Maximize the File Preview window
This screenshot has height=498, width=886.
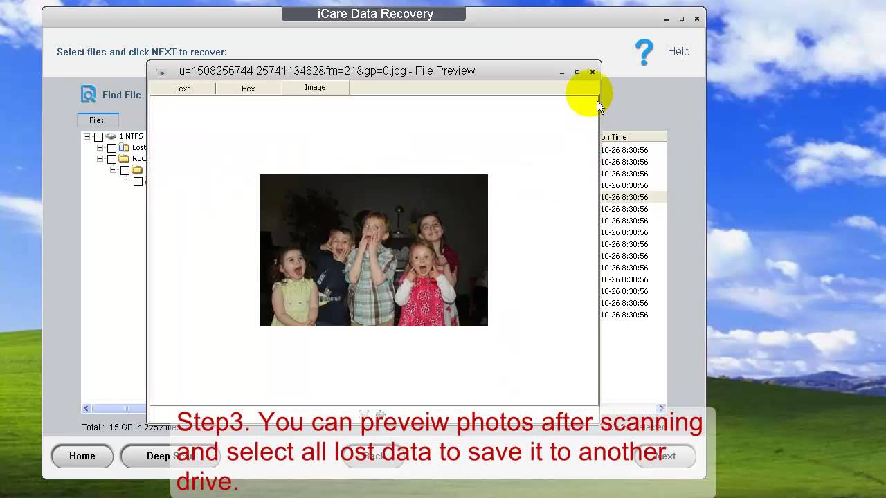click(x=577, y=72)
